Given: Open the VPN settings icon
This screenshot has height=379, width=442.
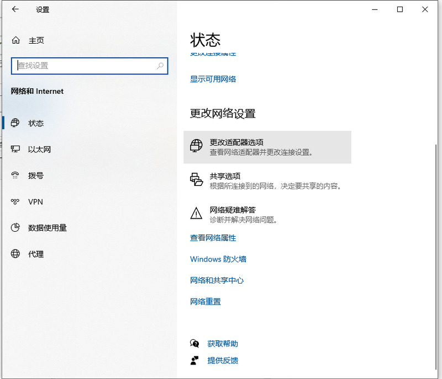Looking at the screenshot, I should (15, 202).
